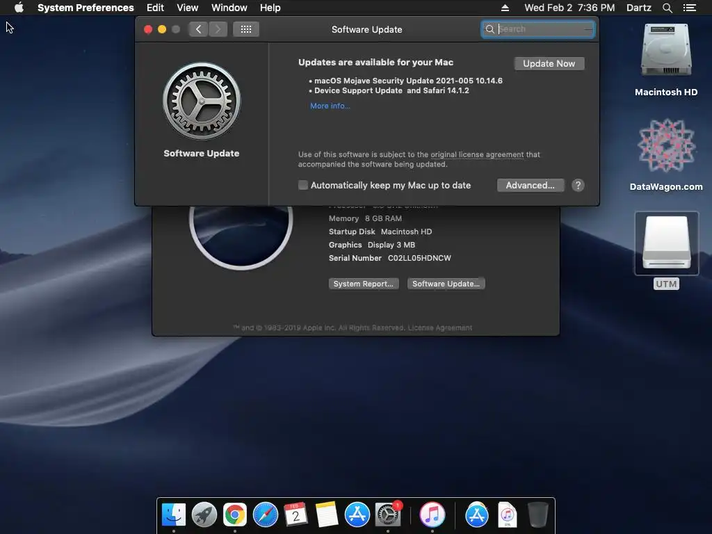
Task: Open the Apple menu
Action: [19, 8]
